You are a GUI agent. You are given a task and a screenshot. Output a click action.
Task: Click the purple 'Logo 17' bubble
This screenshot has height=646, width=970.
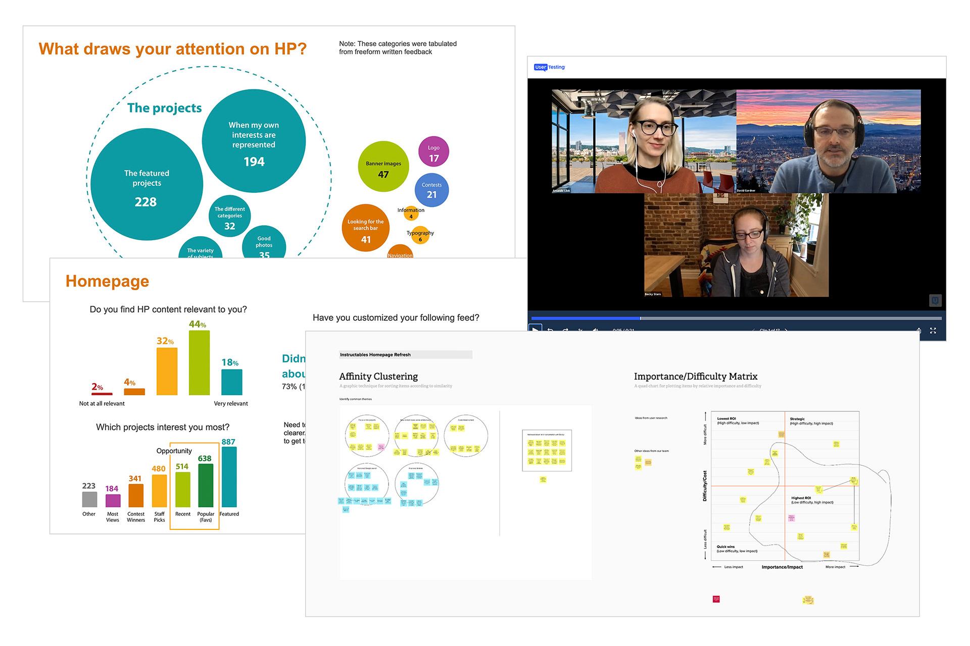[433, 151]
